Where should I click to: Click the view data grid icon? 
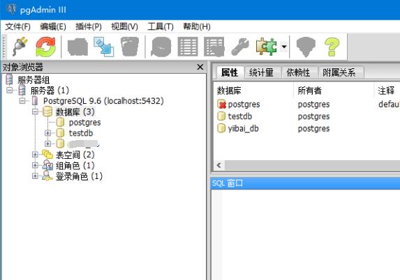(x=188, y=47)
